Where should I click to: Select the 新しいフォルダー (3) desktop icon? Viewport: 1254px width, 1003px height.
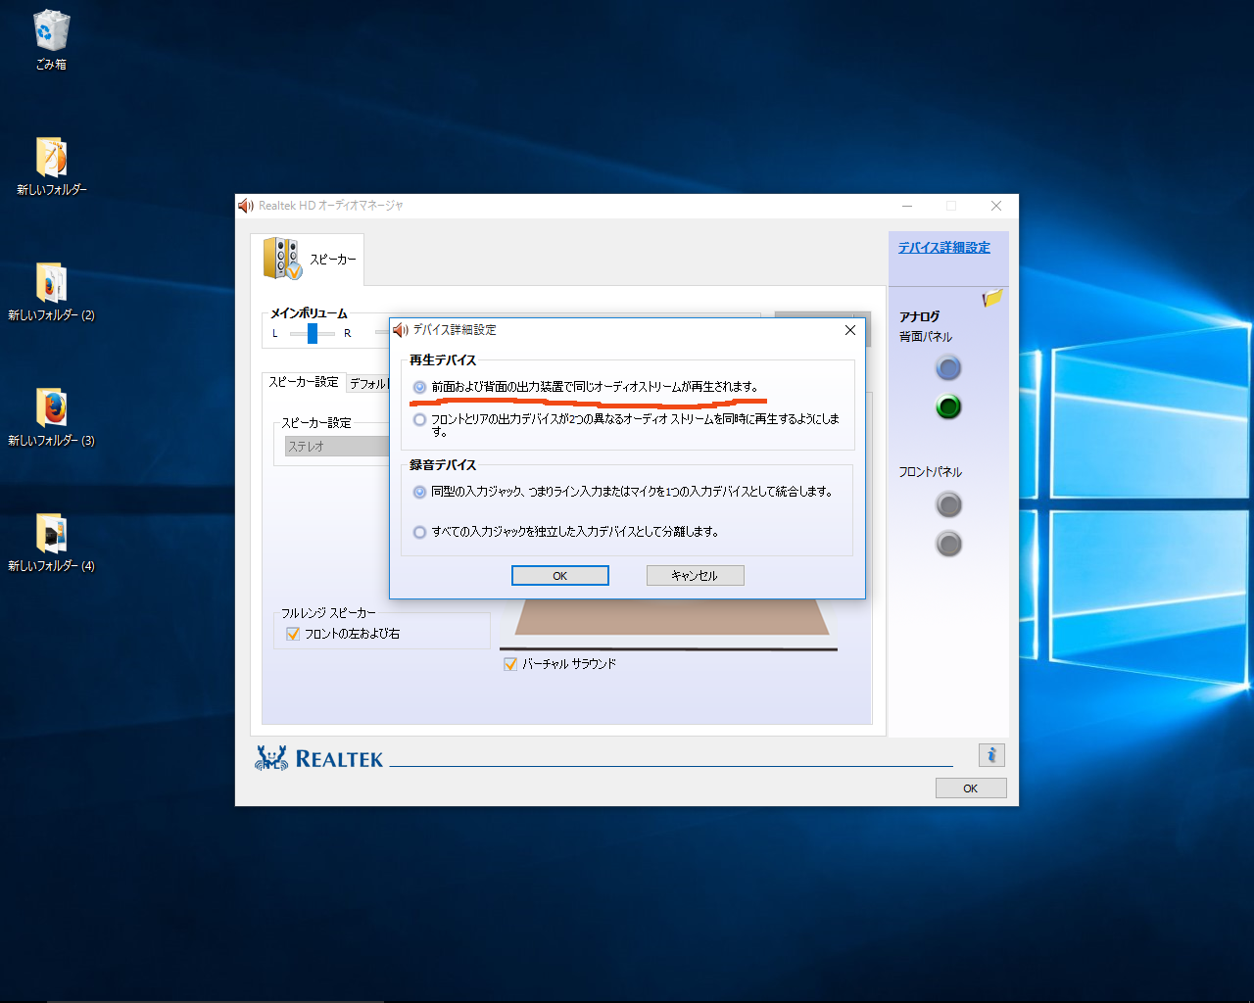tap(52, 416)
